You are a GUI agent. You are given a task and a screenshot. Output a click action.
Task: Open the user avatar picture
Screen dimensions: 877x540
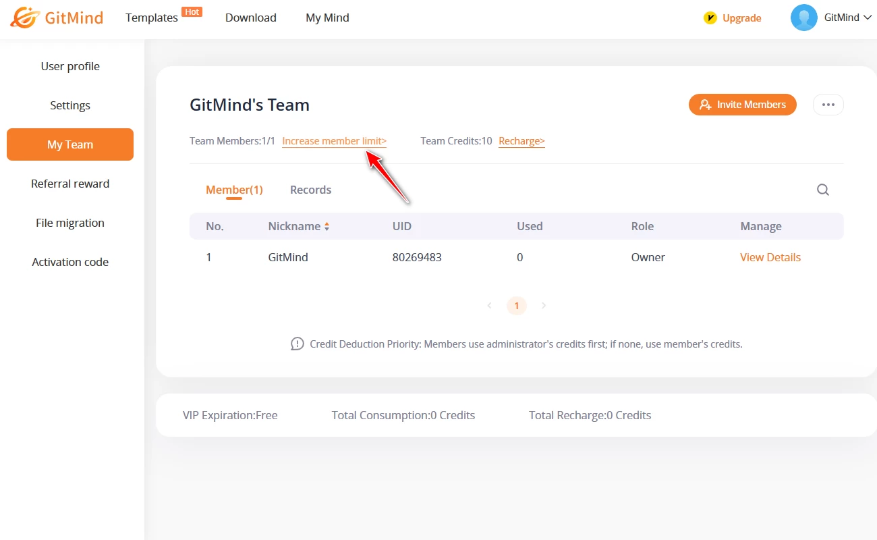pyautogui.click(x=804, y=18)
